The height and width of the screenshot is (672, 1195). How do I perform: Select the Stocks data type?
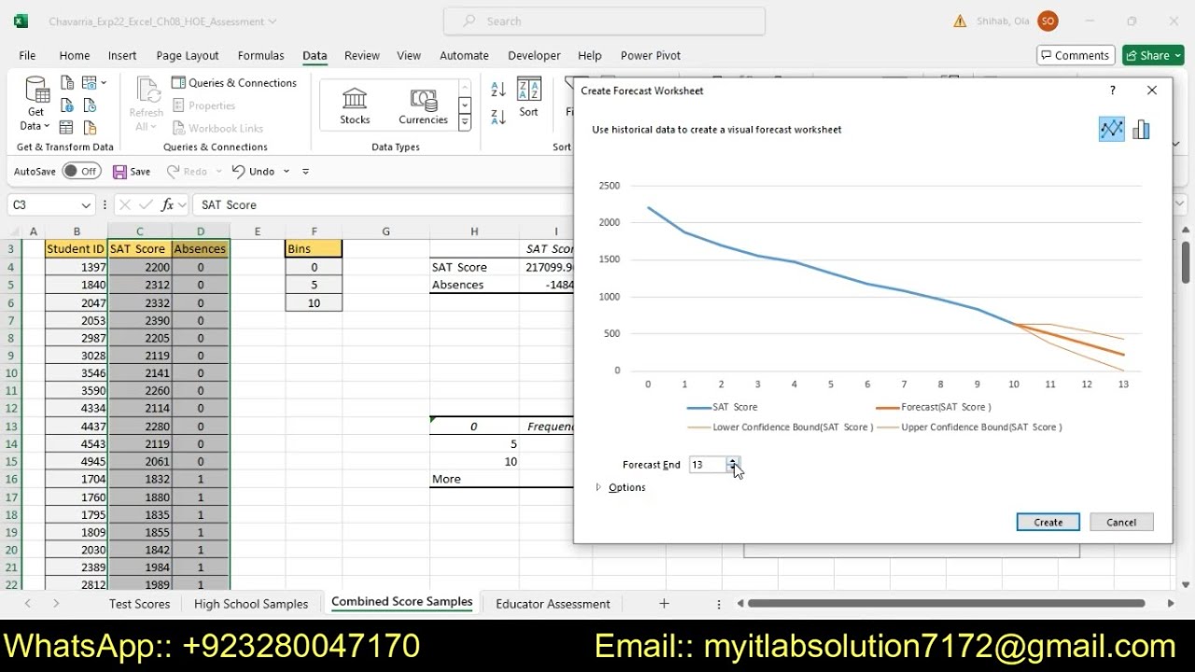click(x=355, y=105)
